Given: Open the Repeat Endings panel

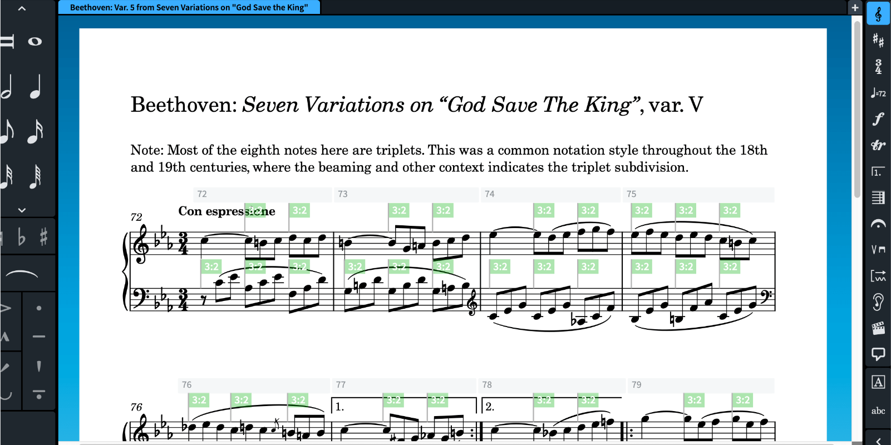Looking at the screenshot, I should (878, 171).
